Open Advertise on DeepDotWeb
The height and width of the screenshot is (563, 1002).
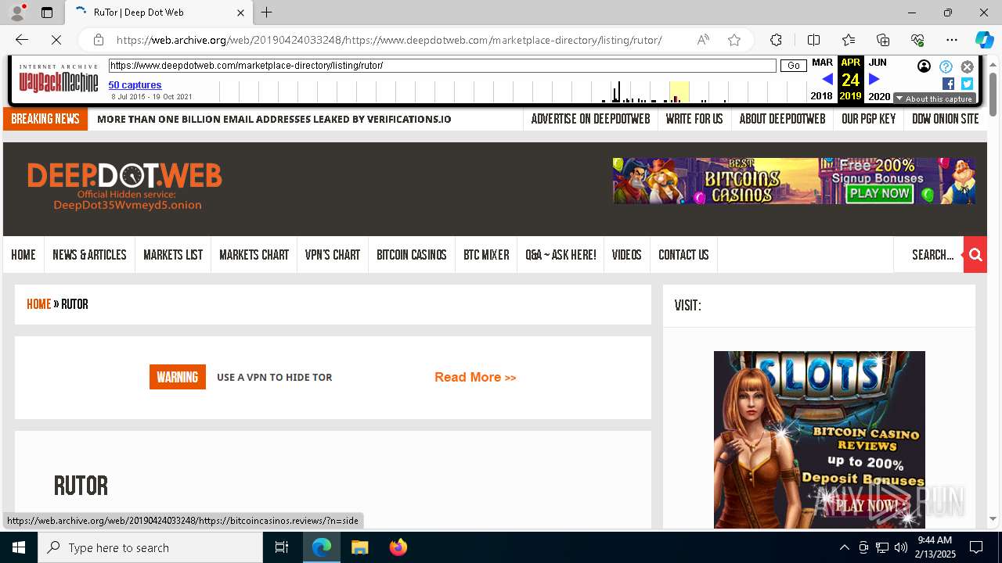pyautogui.click(x=590, y=119)
